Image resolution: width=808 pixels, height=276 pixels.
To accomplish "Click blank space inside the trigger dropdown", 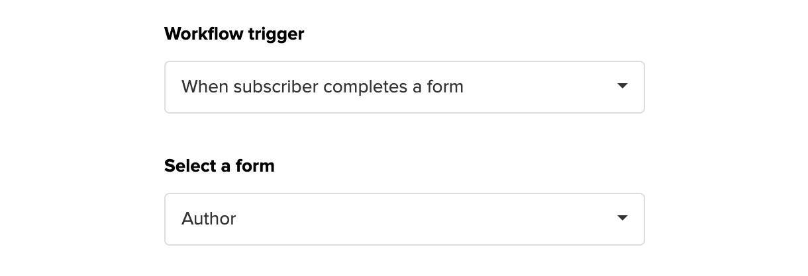I will tap(536, 87).
